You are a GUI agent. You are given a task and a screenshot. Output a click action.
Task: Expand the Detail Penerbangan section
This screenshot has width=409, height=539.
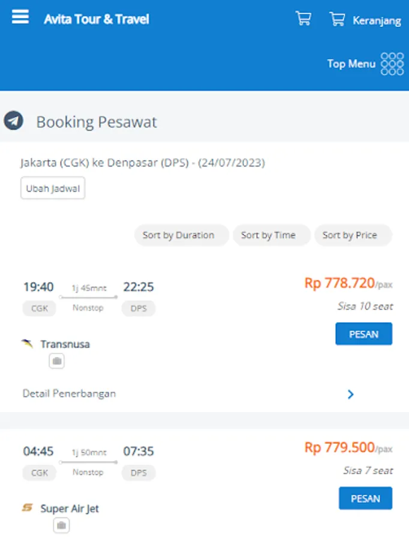point(70,393)
